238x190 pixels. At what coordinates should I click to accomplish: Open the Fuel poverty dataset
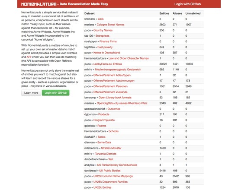pos(105,47)
